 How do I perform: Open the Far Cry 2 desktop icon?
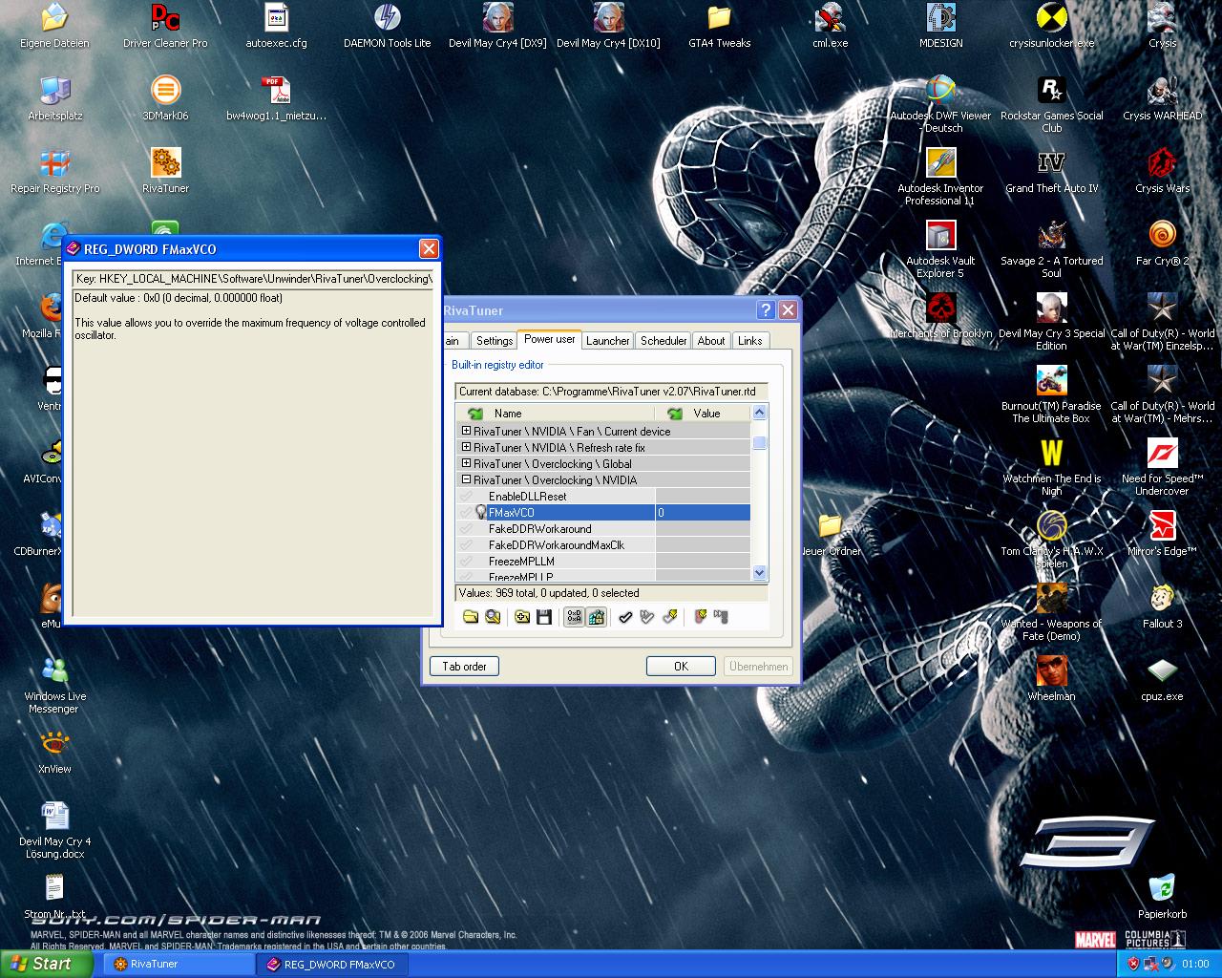(x=1162, y=244)
